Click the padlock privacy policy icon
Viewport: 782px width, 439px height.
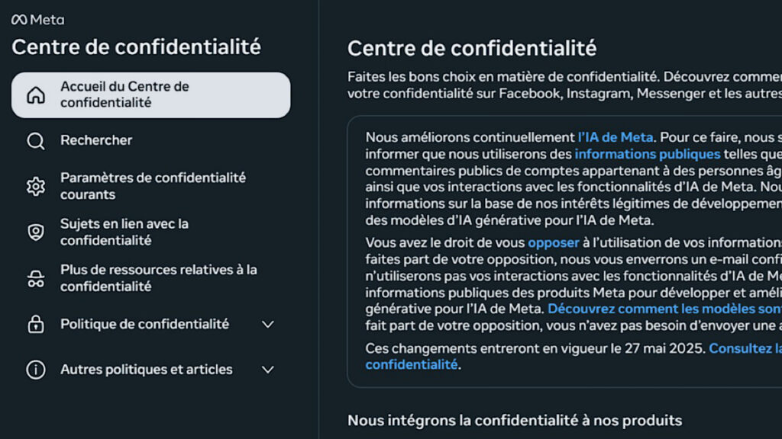click(36, 325)
